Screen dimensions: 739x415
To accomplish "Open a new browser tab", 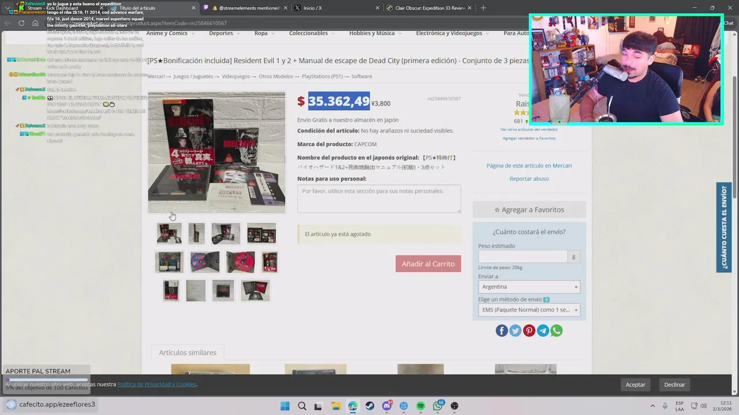I will tap(483, 7).
